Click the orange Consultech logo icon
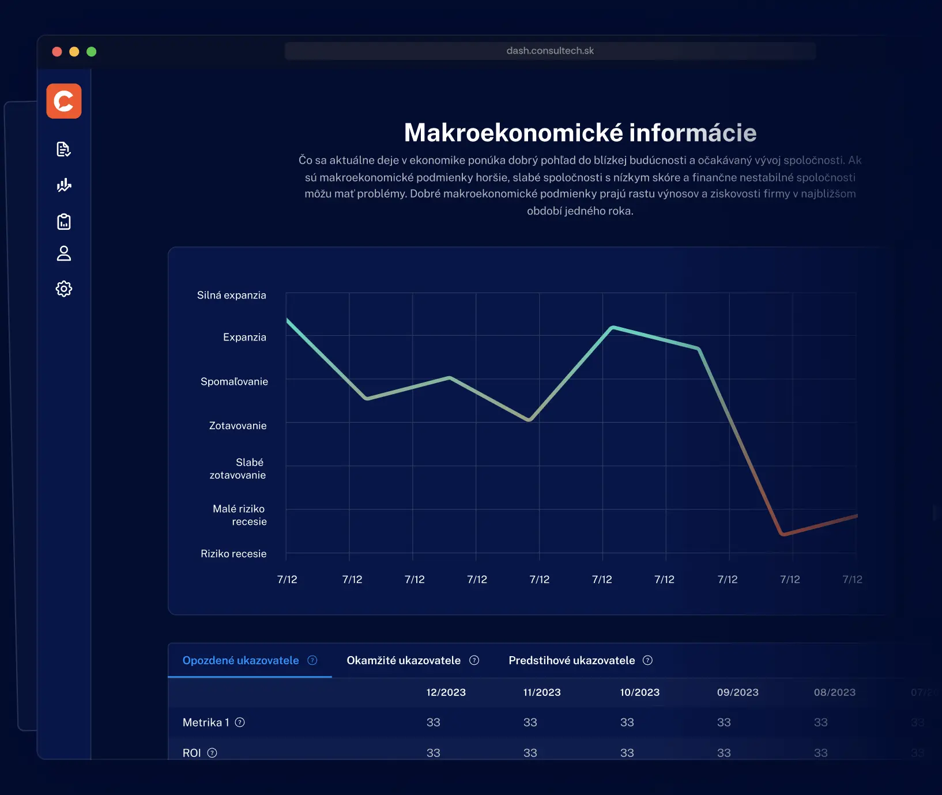Image resolution: width=942 pixels, height=795 pixels. (64, 101)
